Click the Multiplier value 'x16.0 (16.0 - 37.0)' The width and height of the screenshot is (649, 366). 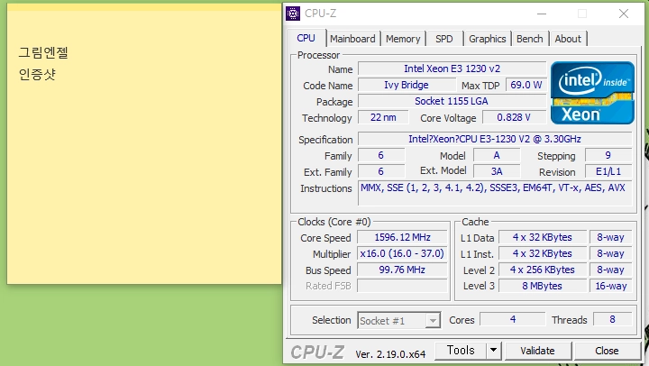pos(402,253)
